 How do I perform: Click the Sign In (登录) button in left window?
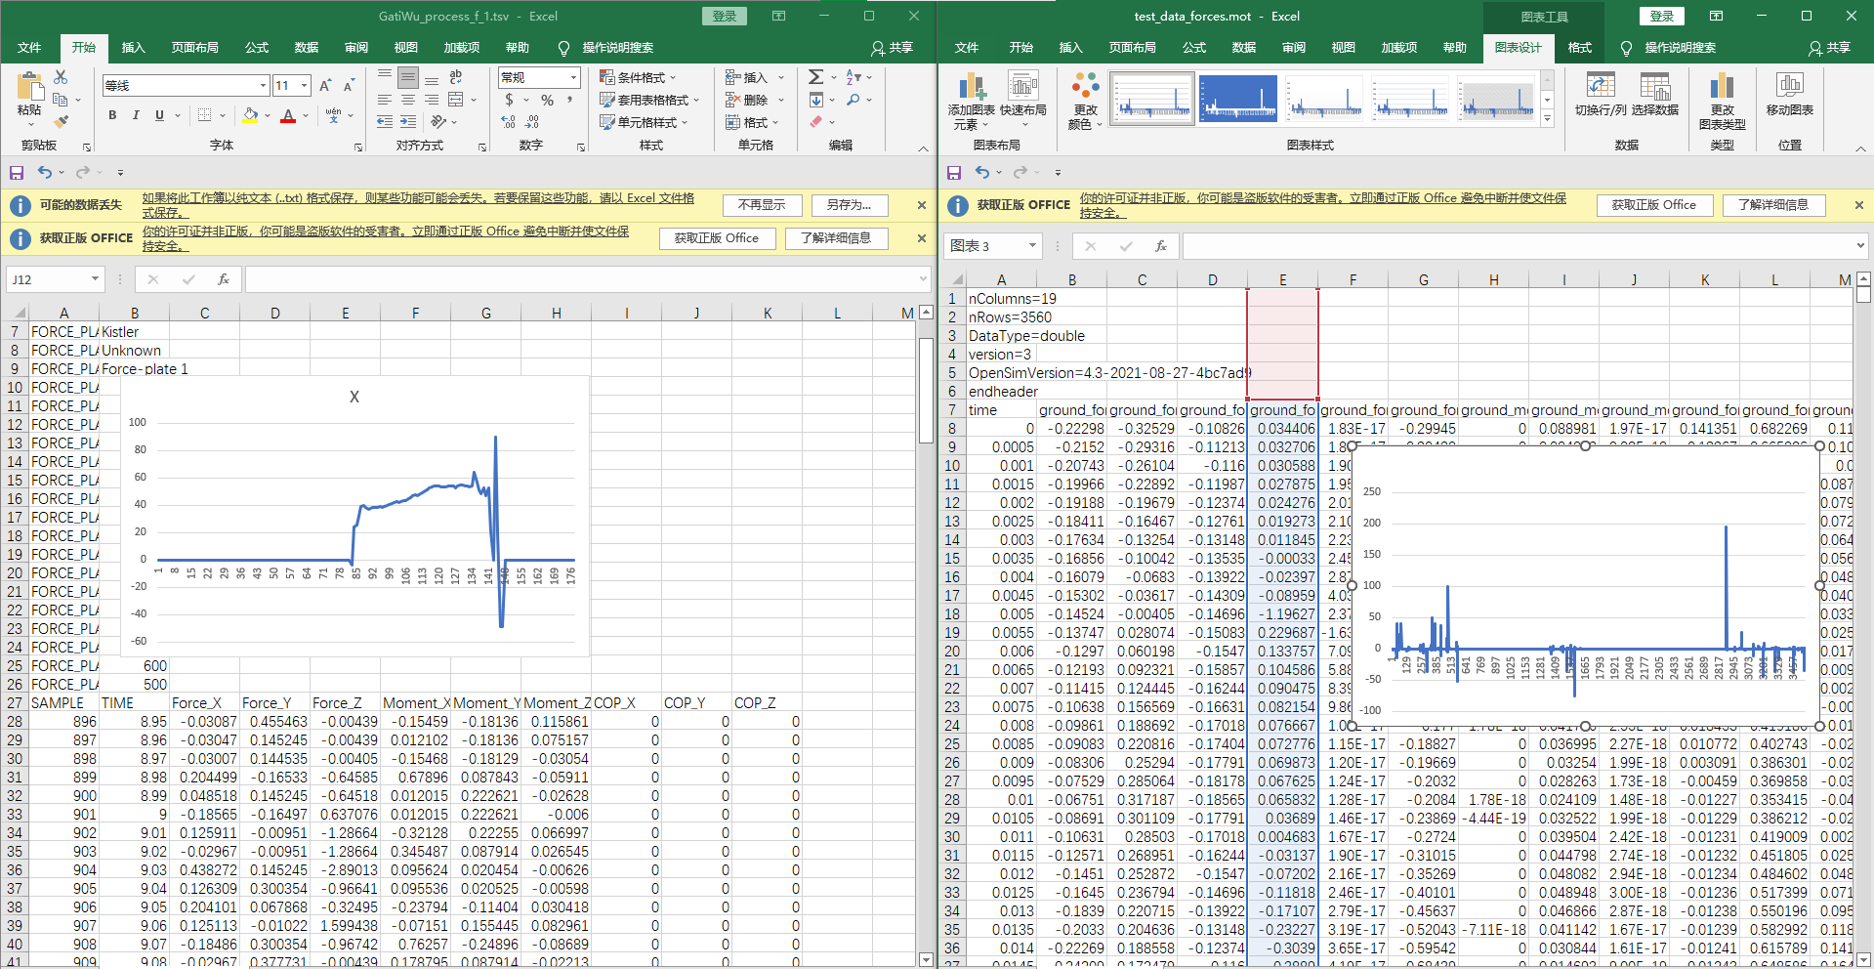pos(725,16)
